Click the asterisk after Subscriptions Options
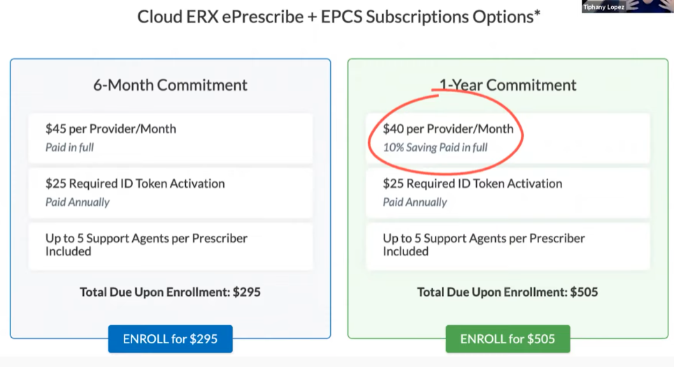Viewport: 674px width, 367px height. (536, 14)
